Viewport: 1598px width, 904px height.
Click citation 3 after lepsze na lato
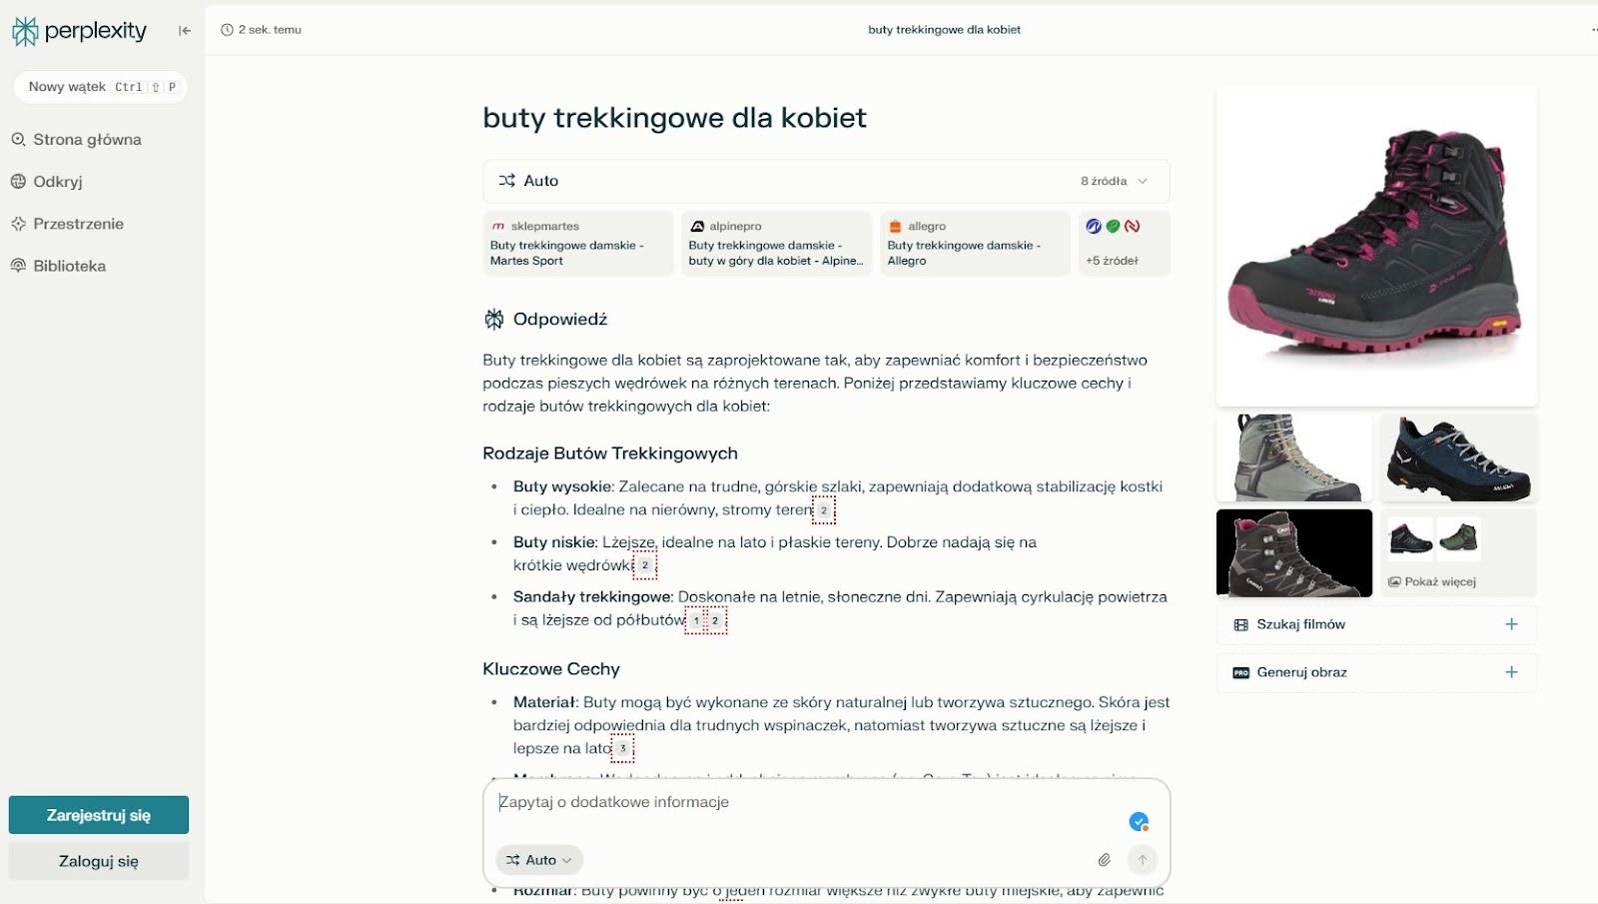coord(623,748)
